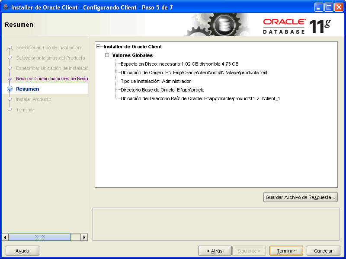Click the Especificar Ubicación de Instalación step

pyautogui.click(x=52, y=68)
